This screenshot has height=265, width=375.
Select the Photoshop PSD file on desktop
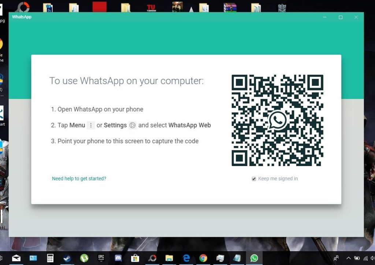pos(48,7)
